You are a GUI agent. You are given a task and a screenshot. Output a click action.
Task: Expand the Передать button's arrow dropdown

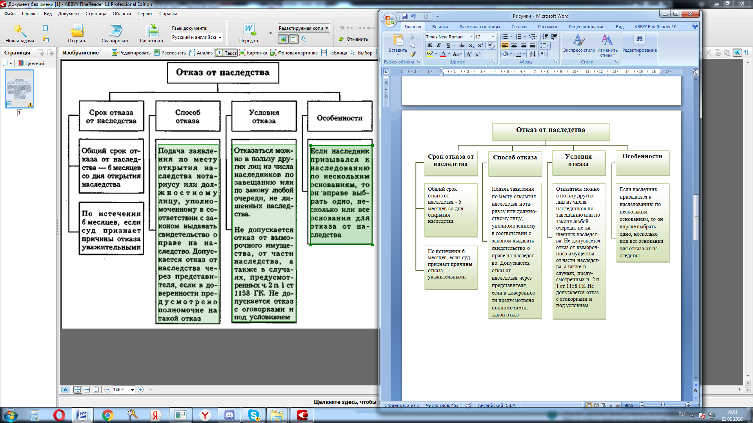click(271, 33)
